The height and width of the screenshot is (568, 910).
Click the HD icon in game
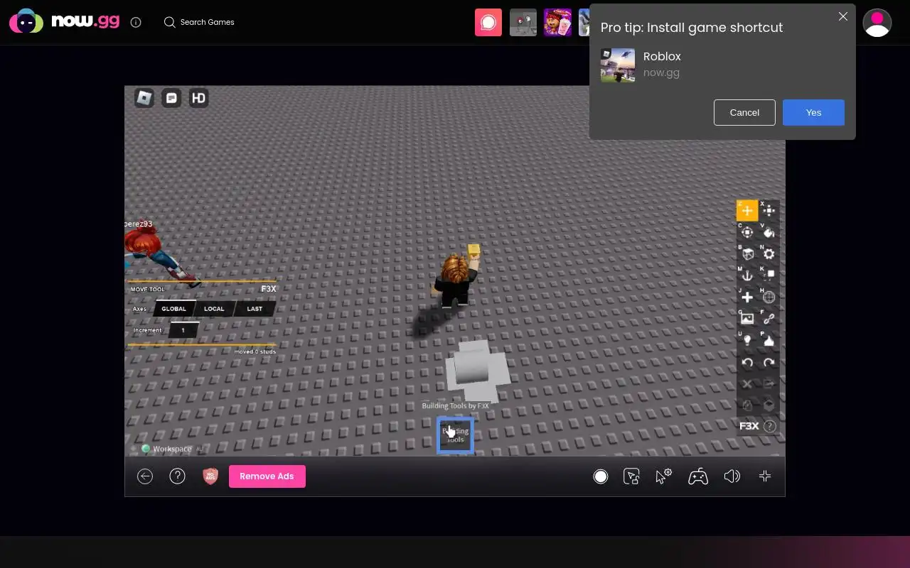click(198, 98)
